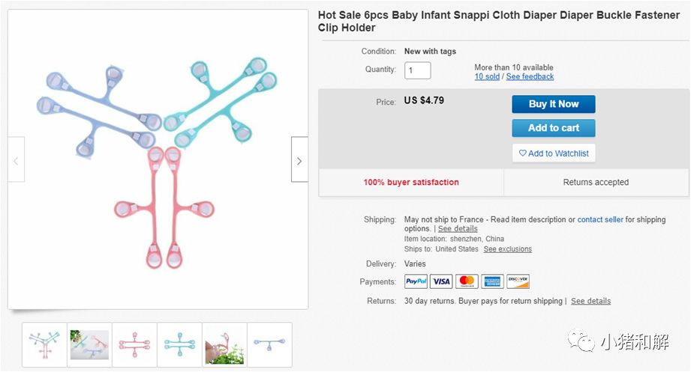Open the See exclusions shipping link
691x372 pixels.
click(507, 248)
